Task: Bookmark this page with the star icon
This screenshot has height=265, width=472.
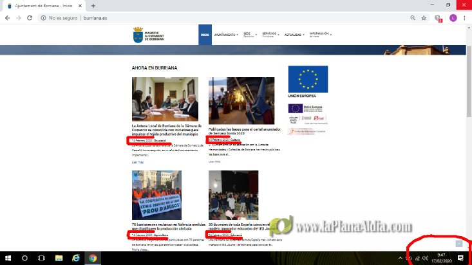Action: click(424, 18)
